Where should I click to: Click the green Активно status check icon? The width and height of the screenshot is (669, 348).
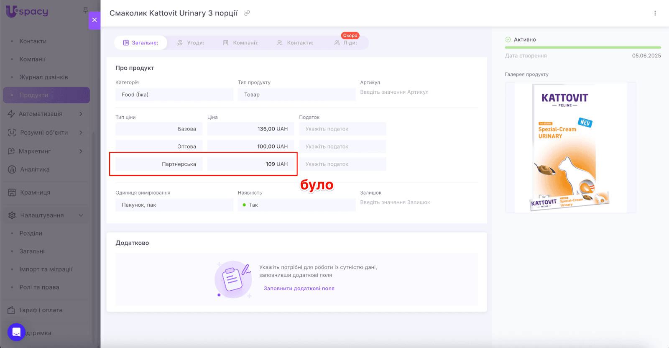click(508, 40)
